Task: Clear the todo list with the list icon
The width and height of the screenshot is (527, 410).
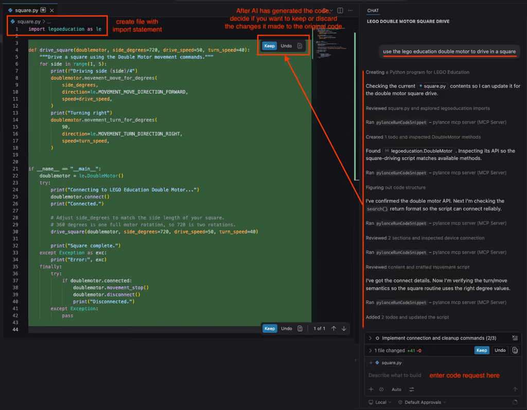Action: [x=515, y=338]
